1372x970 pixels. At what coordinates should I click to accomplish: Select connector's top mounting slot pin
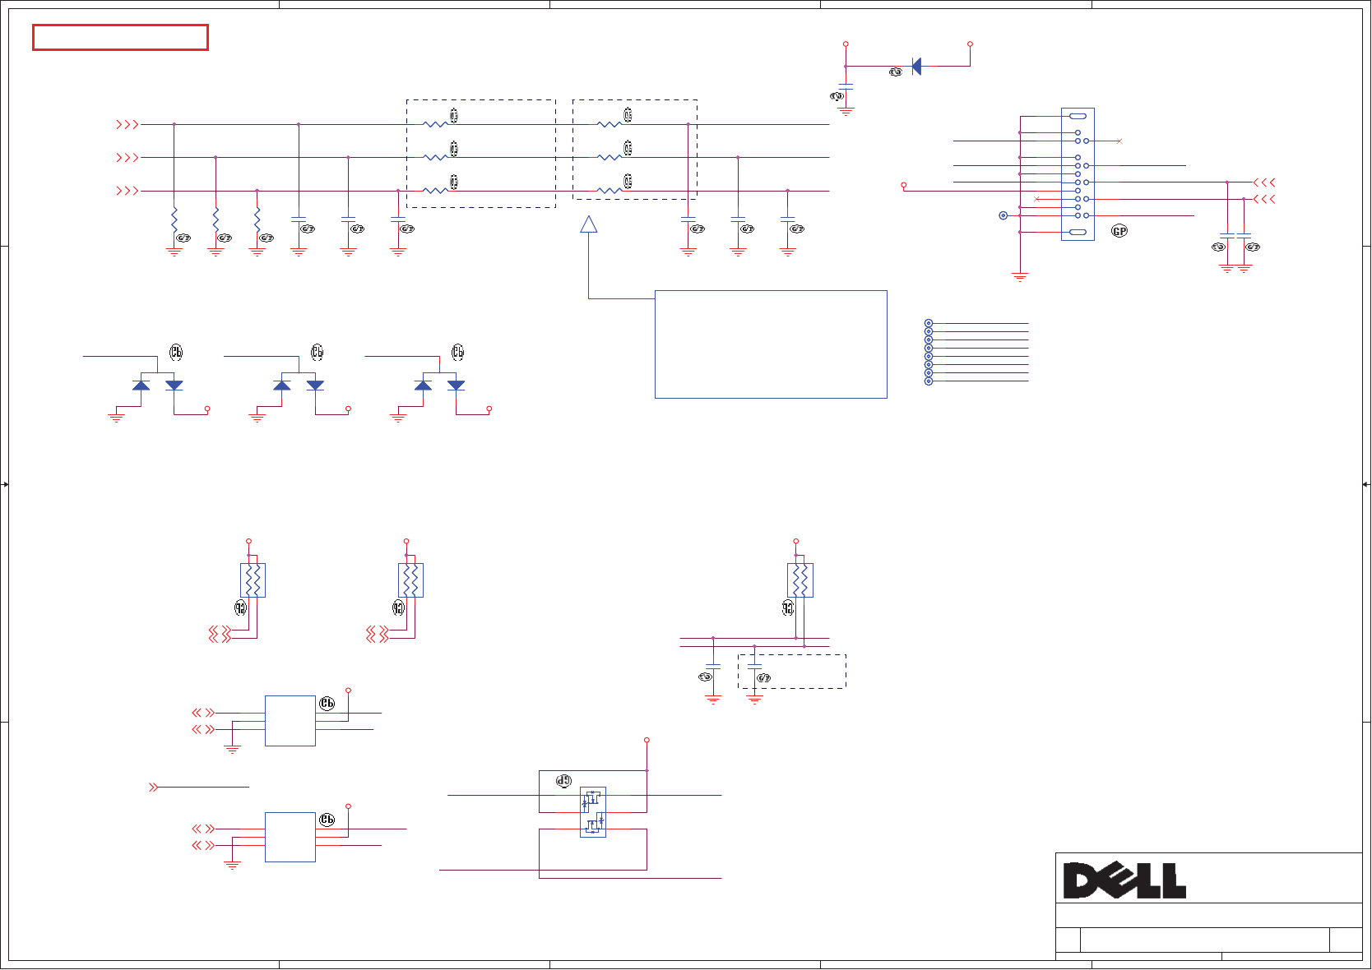point(1078,116)
